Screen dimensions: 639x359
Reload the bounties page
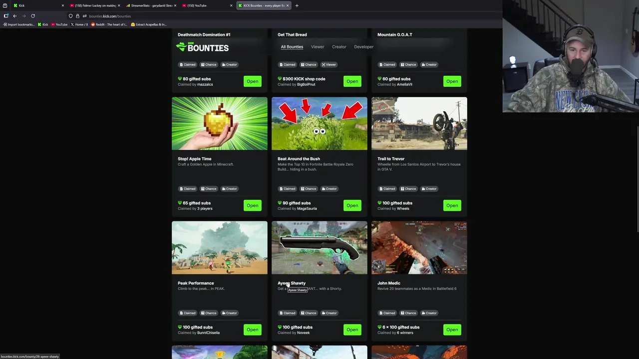click(x=33, y=16)
